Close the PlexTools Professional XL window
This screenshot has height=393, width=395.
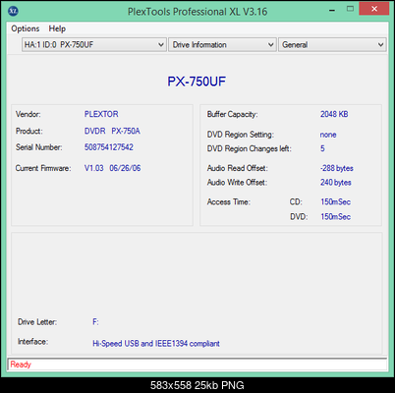373,9
